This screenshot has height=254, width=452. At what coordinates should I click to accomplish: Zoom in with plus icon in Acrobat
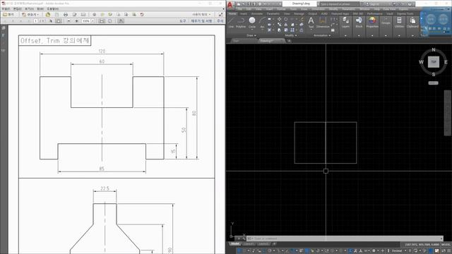(76, 21)
